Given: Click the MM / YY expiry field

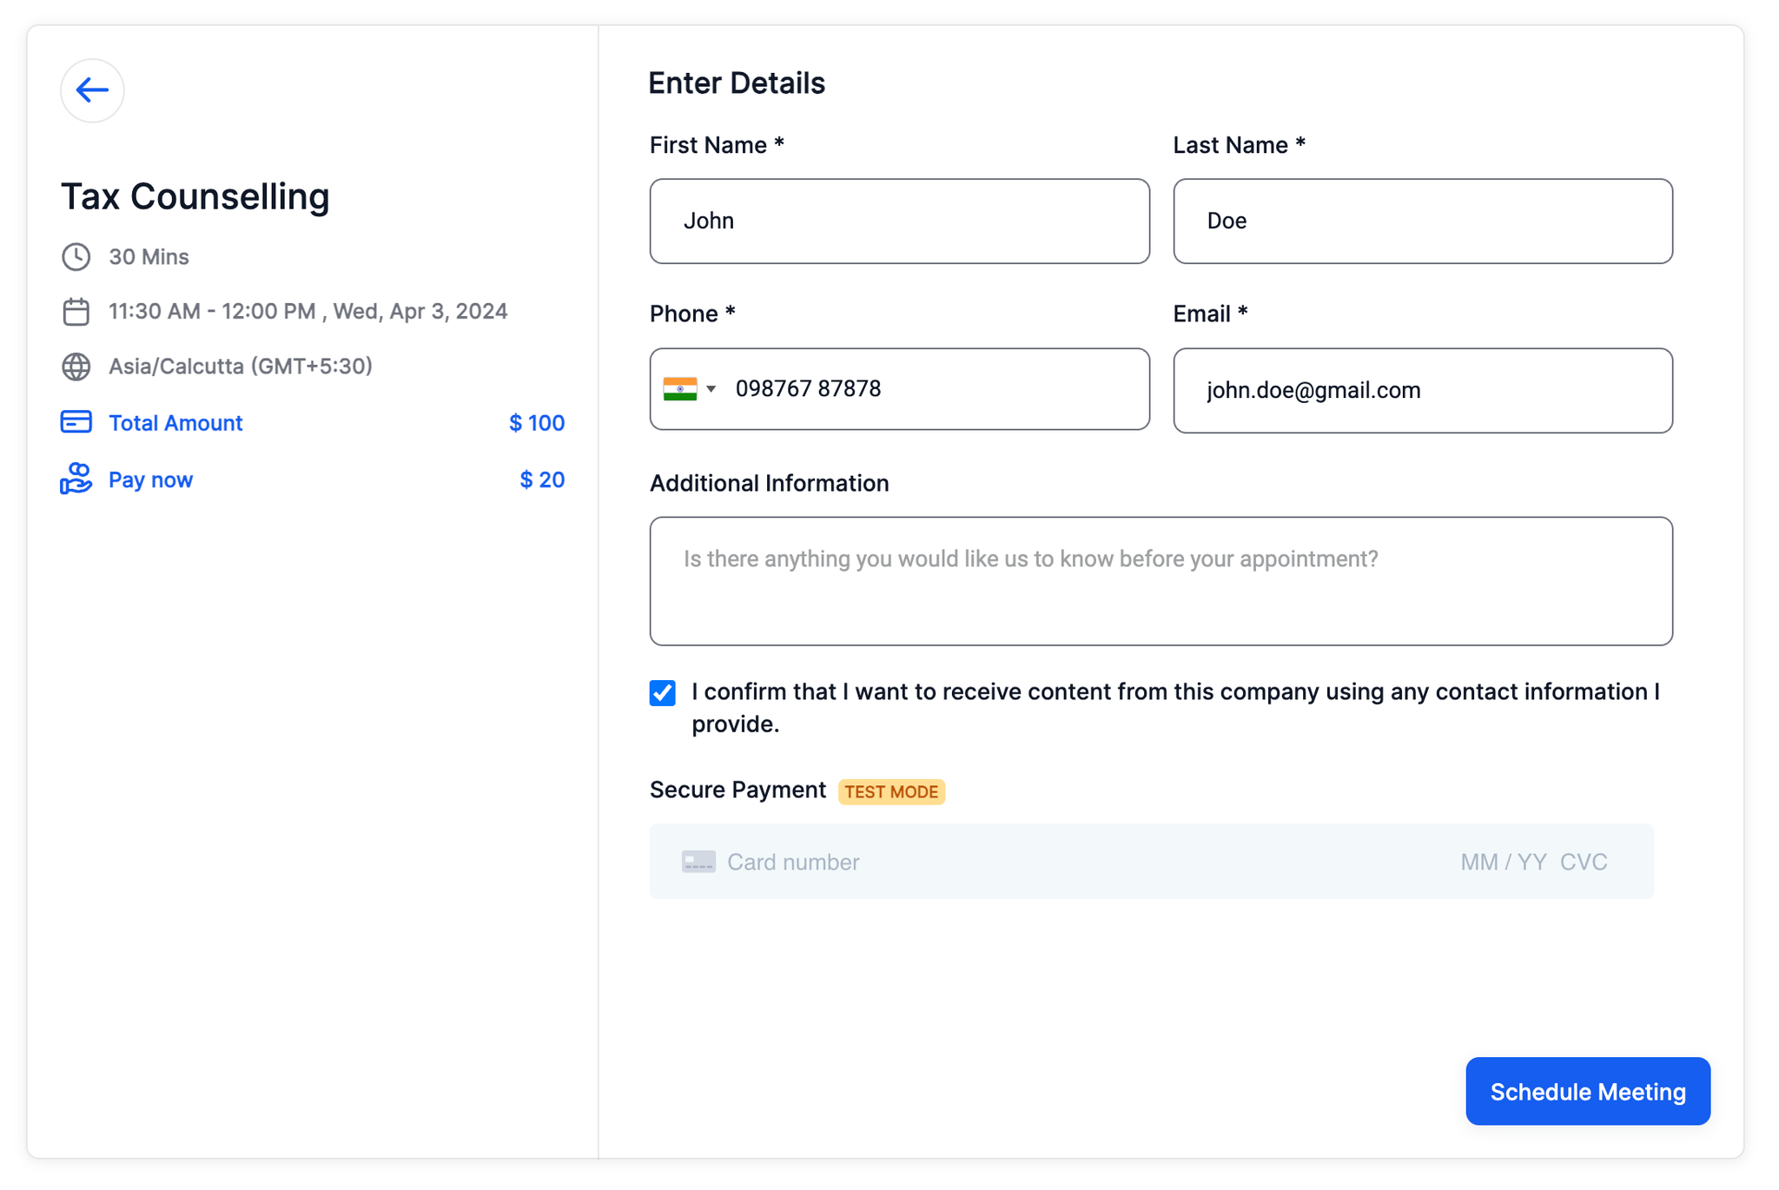Looking at the screenshot, I should point(1504,862).
